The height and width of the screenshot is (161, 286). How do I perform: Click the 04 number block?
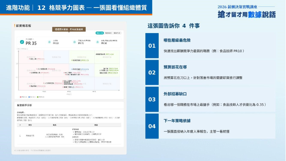click(152, 126)
